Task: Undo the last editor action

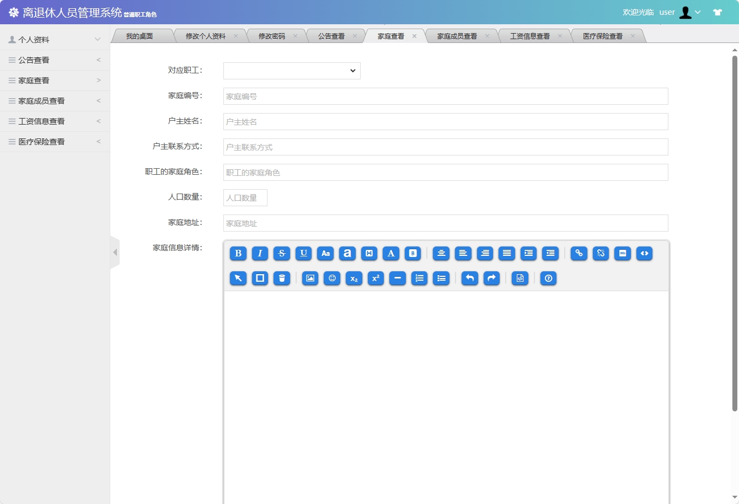Action: click(470, 278)
